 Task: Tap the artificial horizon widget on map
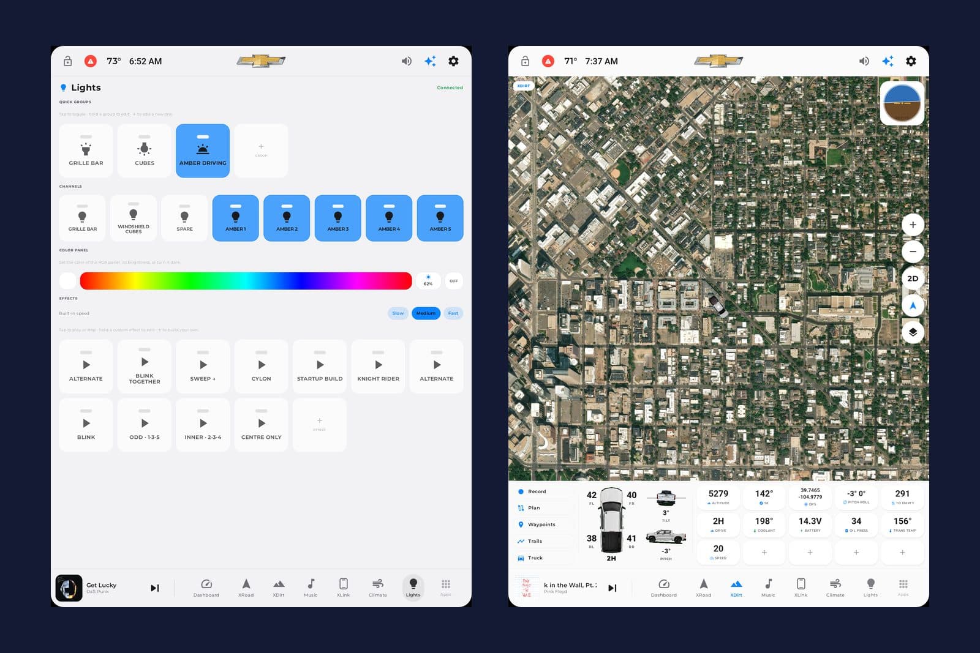click(x=902, y=103)
